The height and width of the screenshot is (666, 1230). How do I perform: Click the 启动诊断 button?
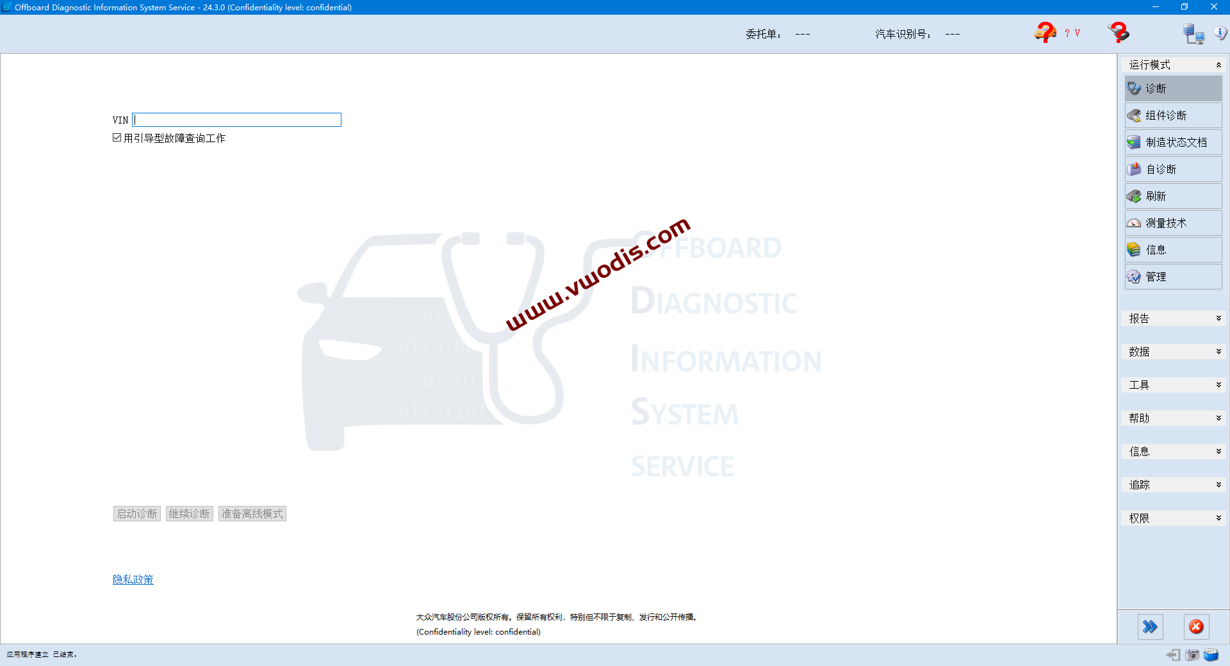pos(137,514)
